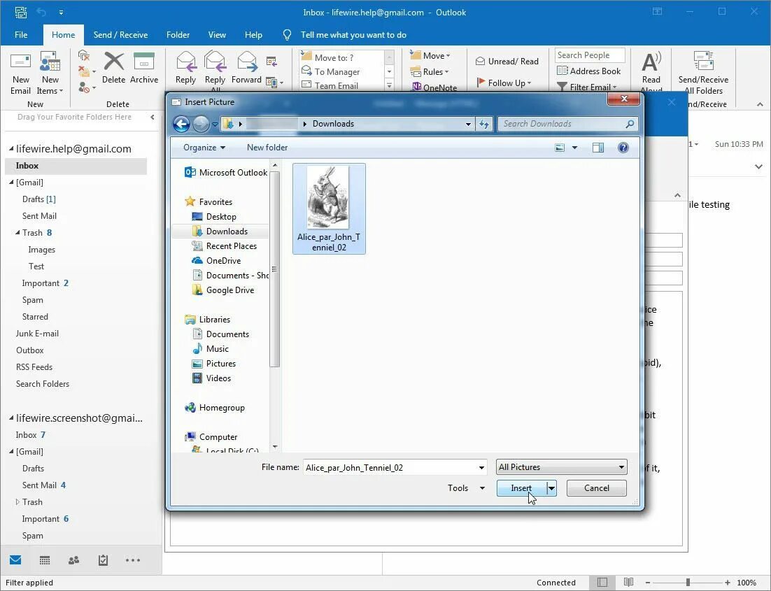Switch to Tasks view icon
771x591 pixels.
tap(103, 560)
